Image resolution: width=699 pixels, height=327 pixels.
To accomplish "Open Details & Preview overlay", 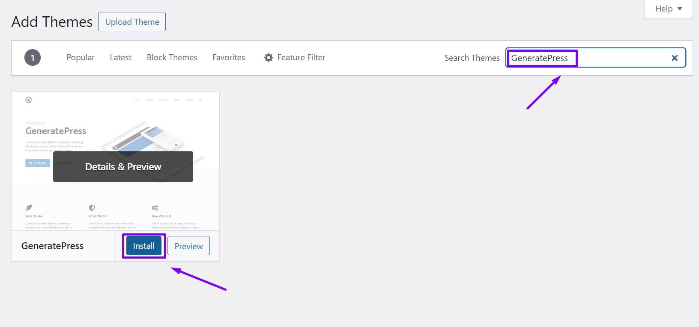I will click(x=123, y=167).
